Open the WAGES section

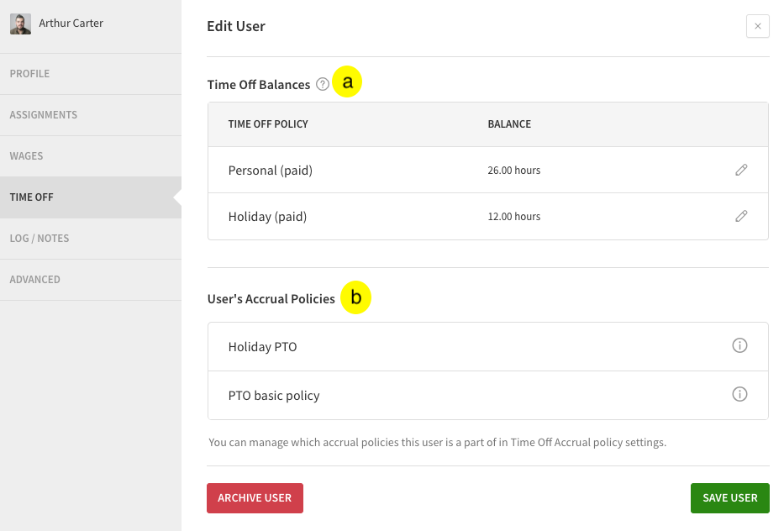pyautogui.click(x=26, y=156)
